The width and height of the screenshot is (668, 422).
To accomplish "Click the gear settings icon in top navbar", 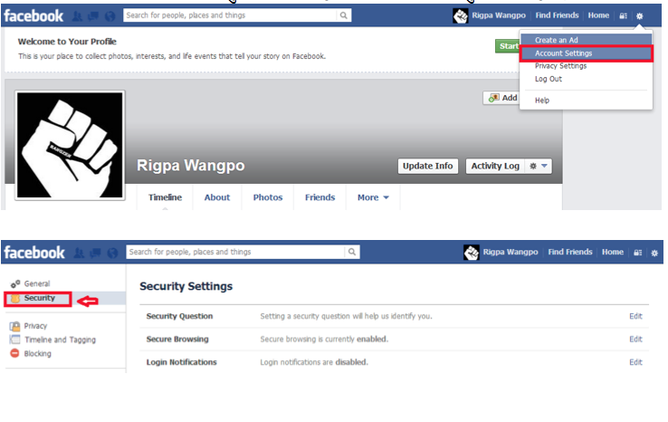I will point(639,16).
